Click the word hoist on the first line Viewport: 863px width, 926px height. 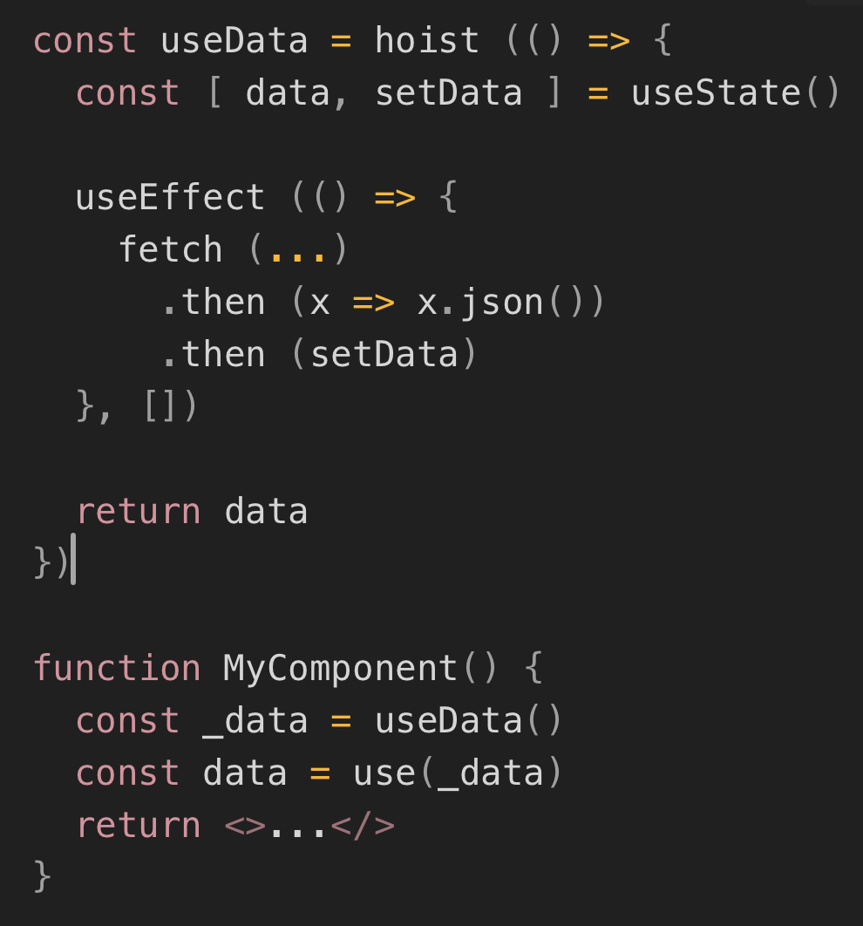click(x=427, y=41)
